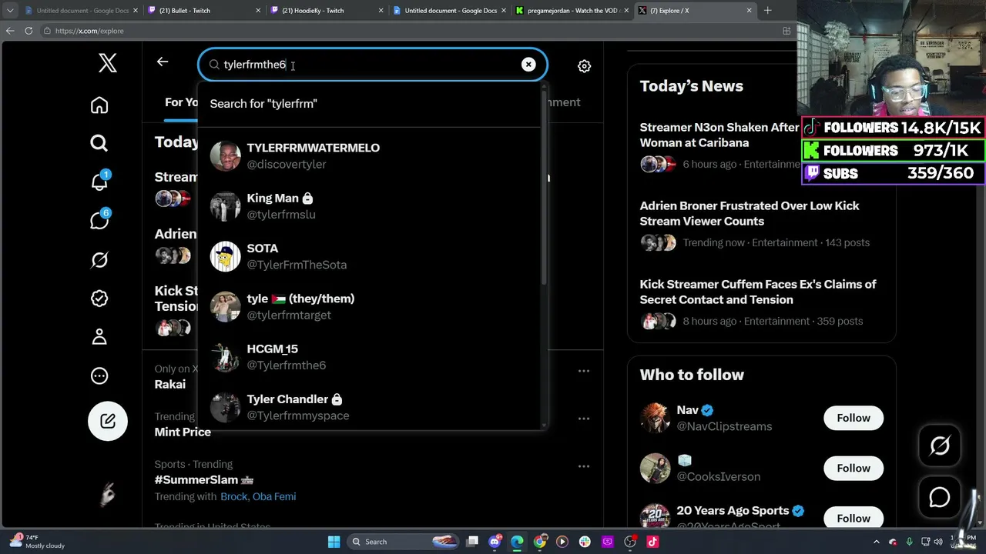986x554 pixels.
Task: Click the microphone icon in the system tray
Action: 910,542
